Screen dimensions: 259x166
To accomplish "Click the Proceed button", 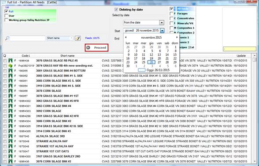I will click(96, 48).
